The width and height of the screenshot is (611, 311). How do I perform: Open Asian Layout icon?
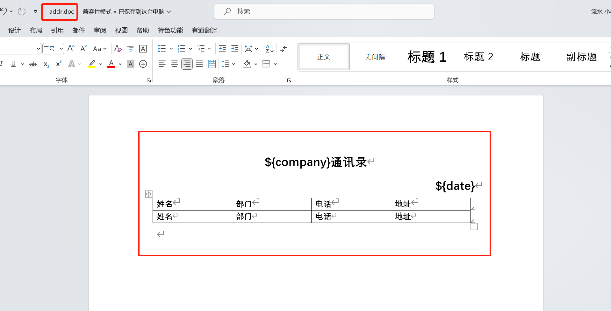(x=248, y=49)
